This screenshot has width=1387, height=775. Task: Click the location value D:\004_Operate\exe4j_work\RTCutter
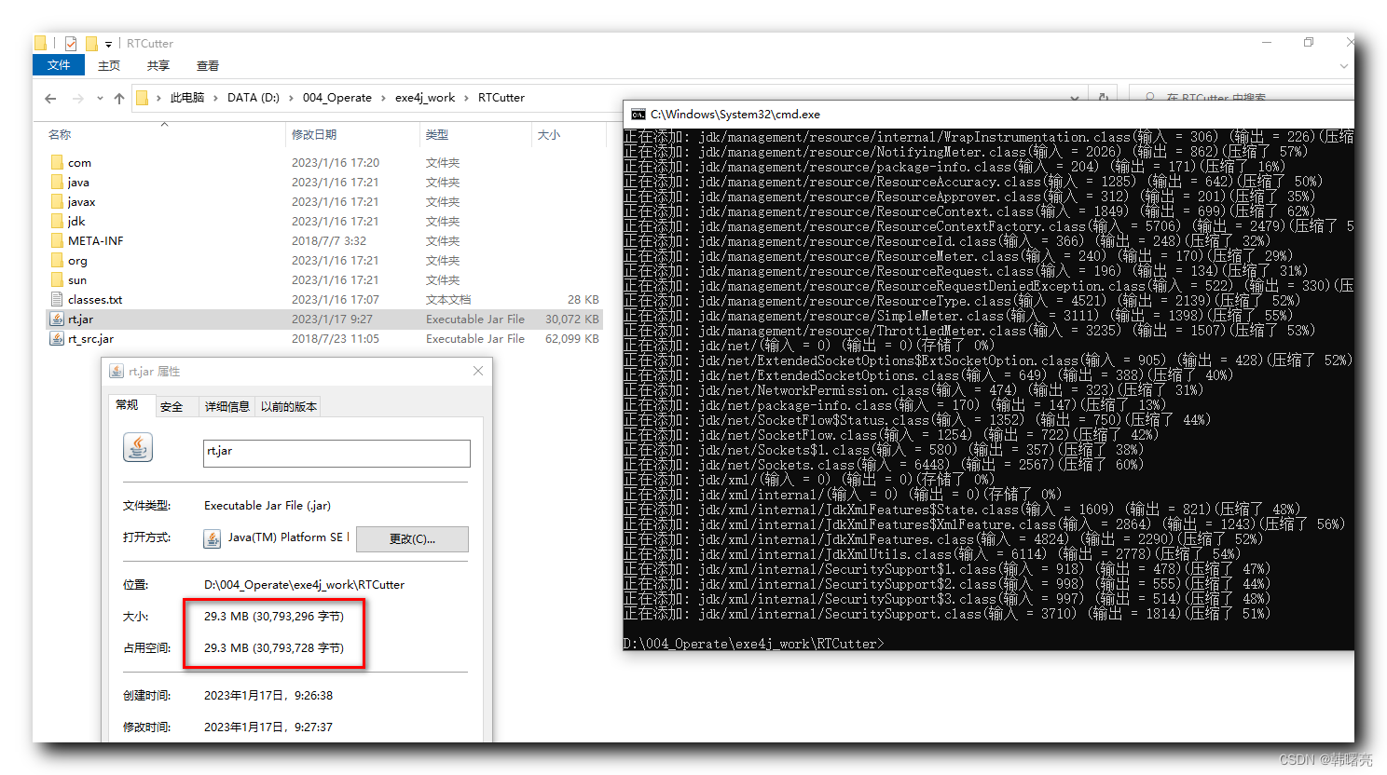click(x=304, y=585)
